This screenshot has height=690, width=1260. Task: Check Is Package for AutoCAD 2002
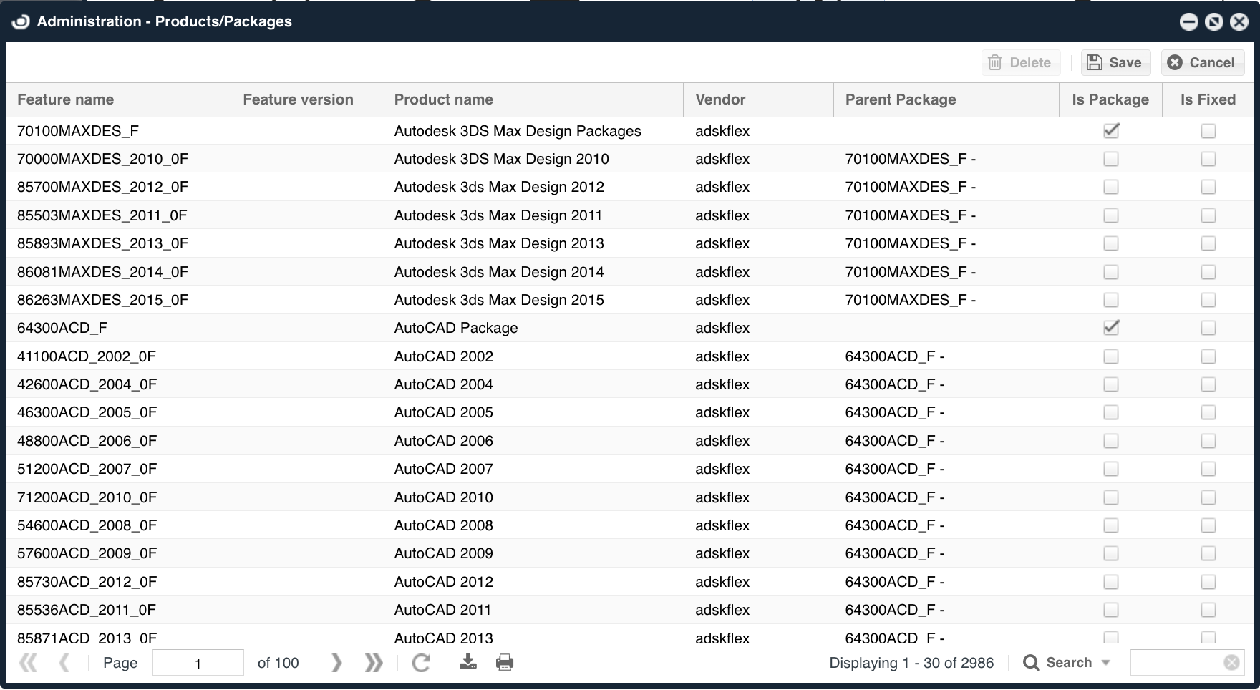1111,356
